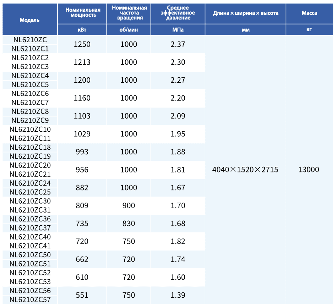Select the Среднее эффективное давление header

178,14
